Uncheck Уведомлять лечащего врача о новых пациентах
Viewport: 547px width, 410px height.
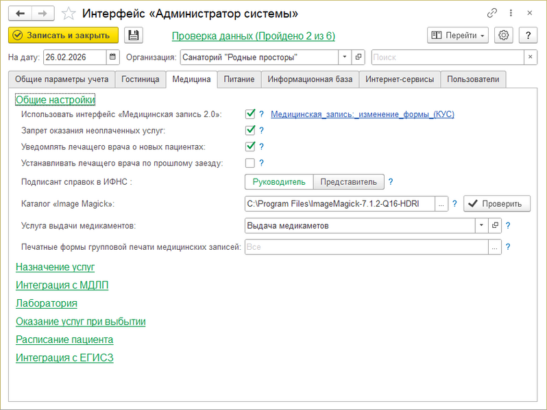click(x=250, y=147)
